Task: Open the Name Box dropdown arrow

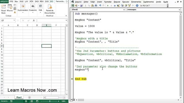Action: (14, 20)
